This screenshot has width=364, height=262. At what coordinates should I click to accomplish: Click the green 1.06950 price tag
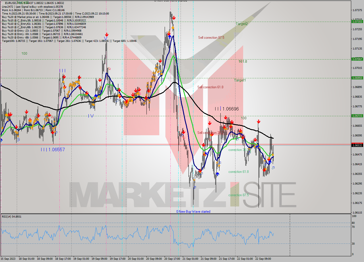pyautogui.click(x=357, y=78)
